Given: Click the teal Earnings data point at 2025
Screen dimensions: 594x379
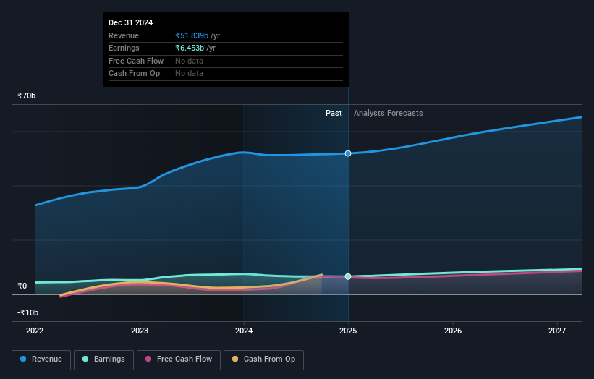Looking at the screenshot, I should (348, 276).
